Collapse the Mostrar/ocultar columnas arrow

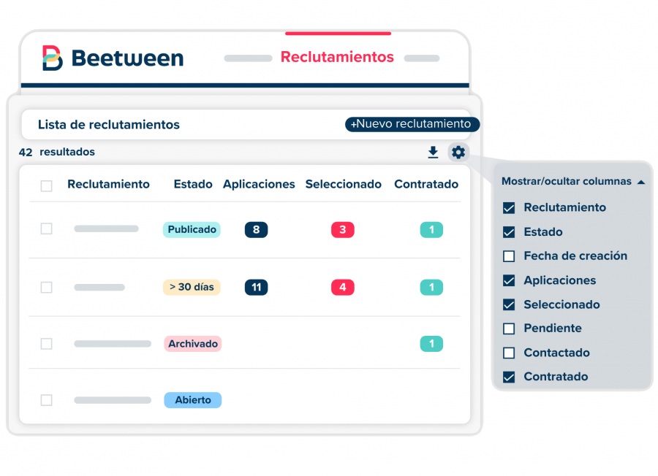point(640,183)
